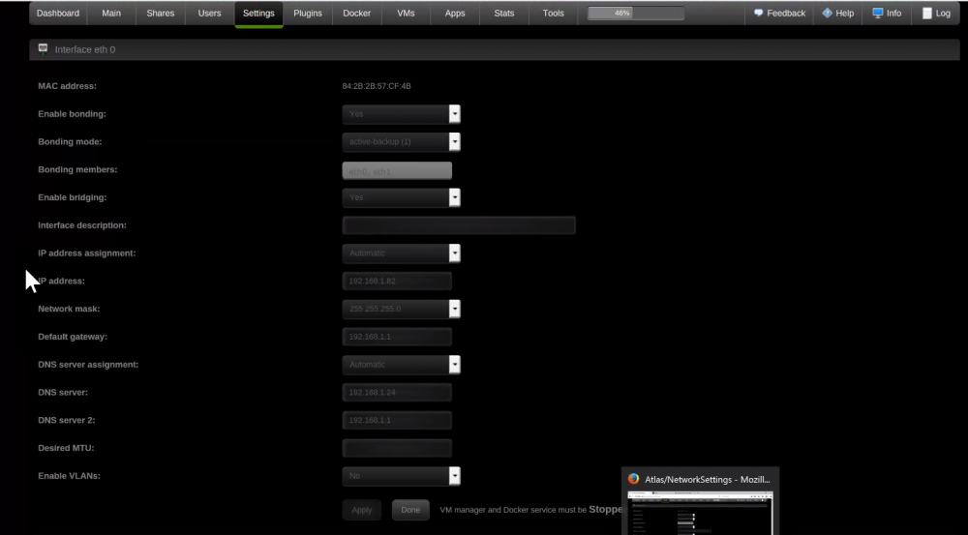
Task: Click the Desired MTU input field
Action: [x=397, y=448]
